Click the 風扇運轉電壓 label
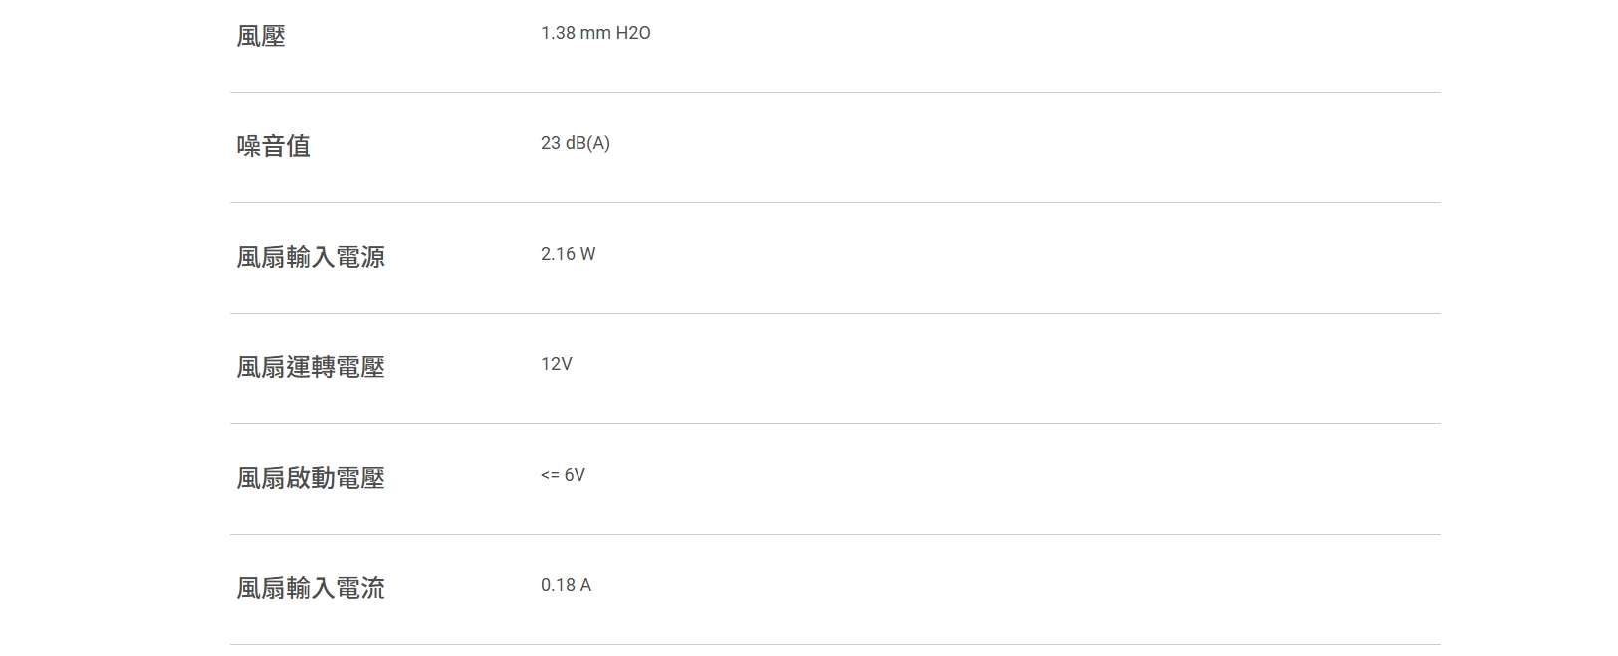1618x656 pixels. tap(310, 367)
